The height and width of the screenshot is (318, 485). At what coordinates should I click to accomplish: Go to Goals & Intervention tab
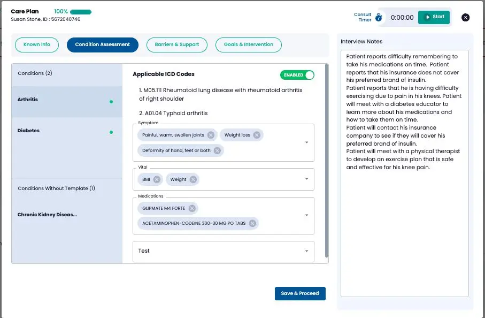(249, 44)
